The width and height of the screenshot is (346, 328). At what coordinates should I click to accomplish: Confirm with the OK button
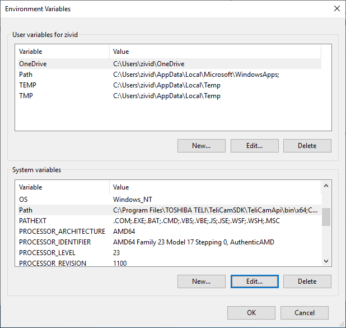[251, 312]
